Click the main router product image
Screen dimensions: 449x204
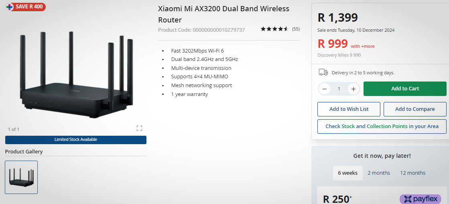click(x=76, y=72)
